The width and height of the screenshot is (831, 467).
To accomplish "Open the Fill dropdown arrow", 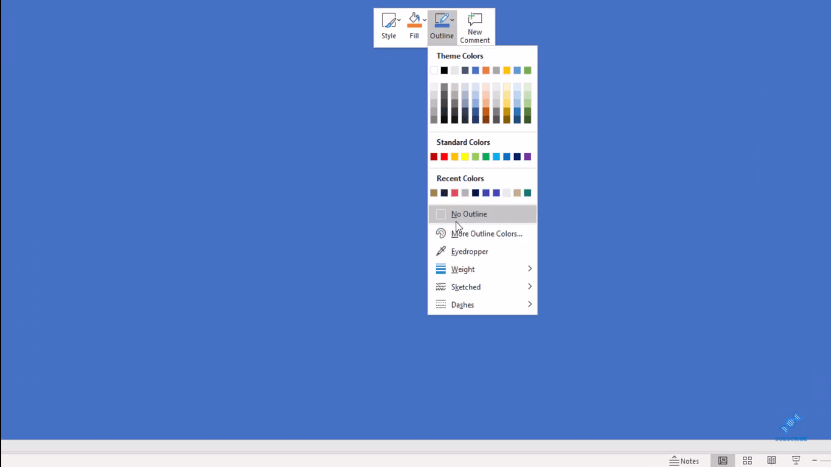I will (x=425, y=21).
